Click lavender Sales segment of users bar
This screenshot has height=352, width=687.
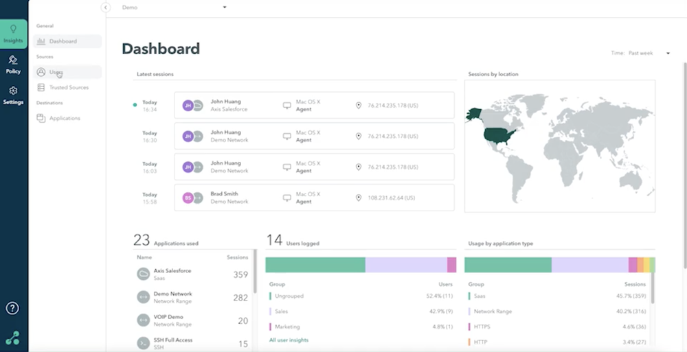click(406, 265)
